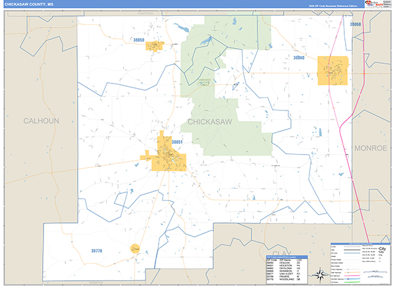Viewport: 395px width, 286px height.
Task: Click the orange State Highway legend line
Action: (352, 272)
